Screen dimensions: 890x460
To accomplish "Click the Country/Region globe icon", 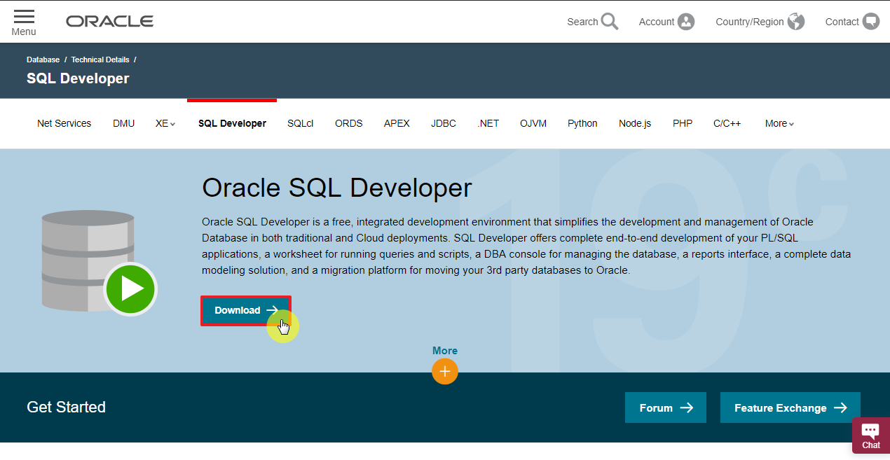I will tap(796, 22).
